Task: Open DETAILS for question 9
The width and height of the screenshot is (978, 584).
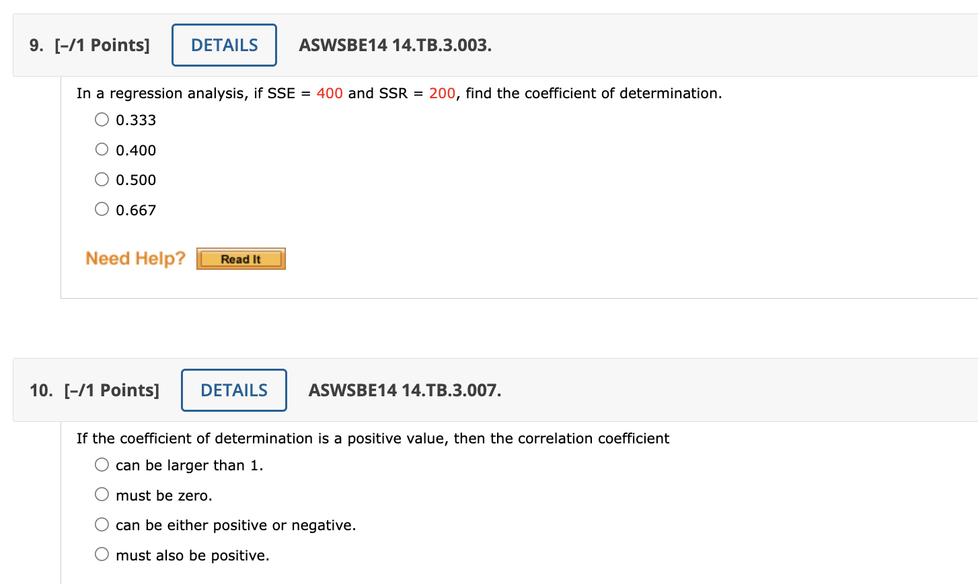Action: pyautogui.click(x=224, y=44)
